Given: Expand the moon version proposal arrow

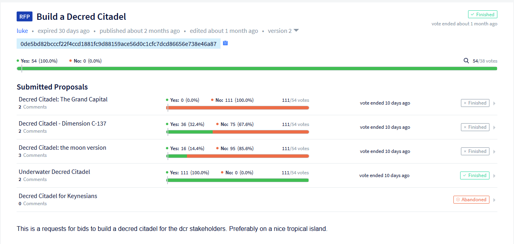Looking at the screenshot, I should point(494,152).
